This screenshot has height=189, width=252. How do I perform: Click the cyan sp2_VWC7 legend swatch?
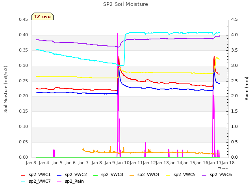23,182
